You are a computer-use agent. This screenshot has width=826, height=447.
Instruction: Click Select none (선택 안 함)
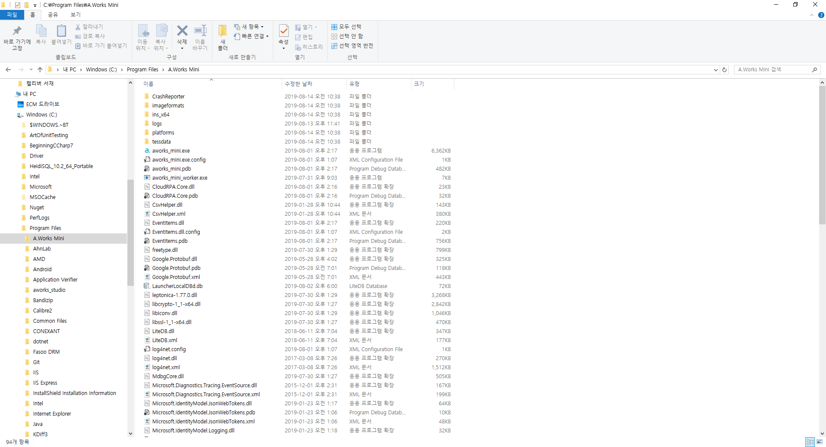point(347,36)
